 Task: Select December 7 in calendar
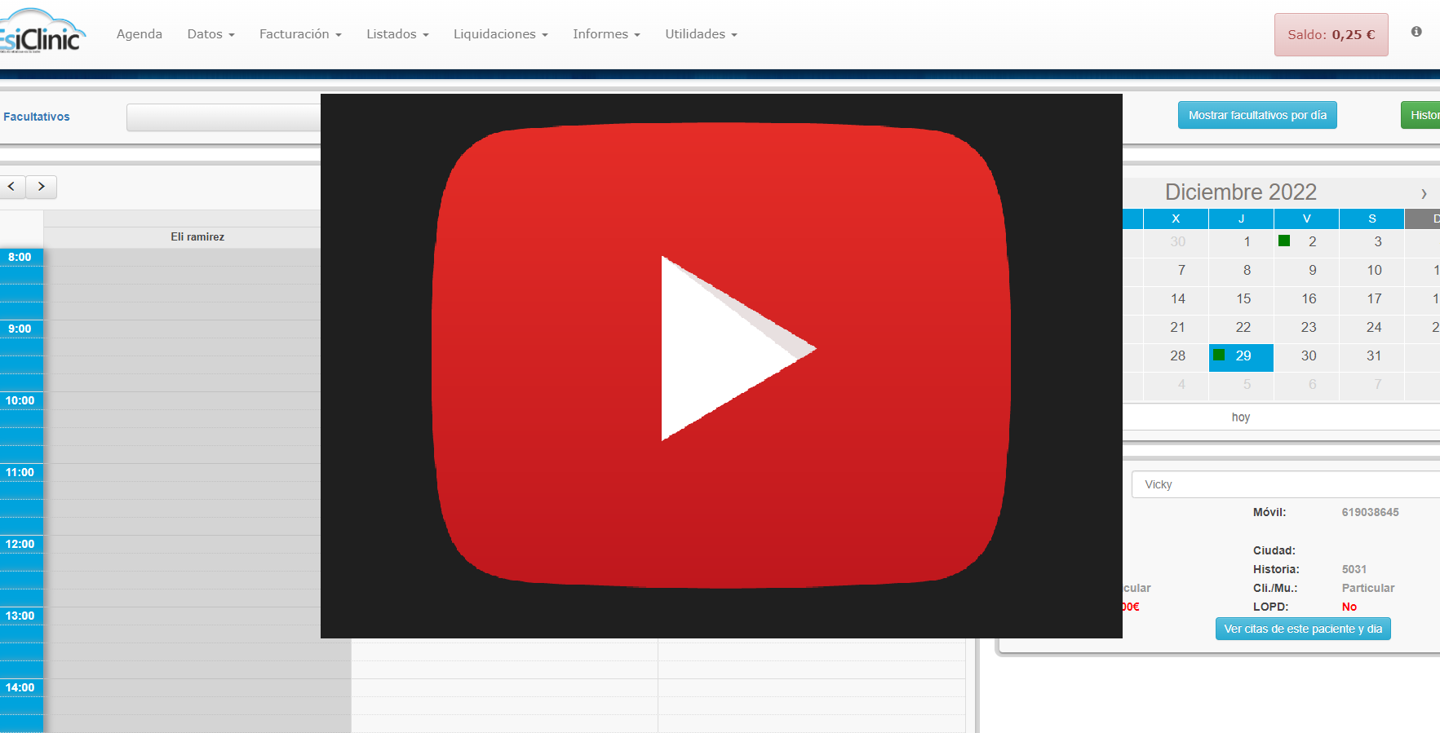(x=1176, y=271)
